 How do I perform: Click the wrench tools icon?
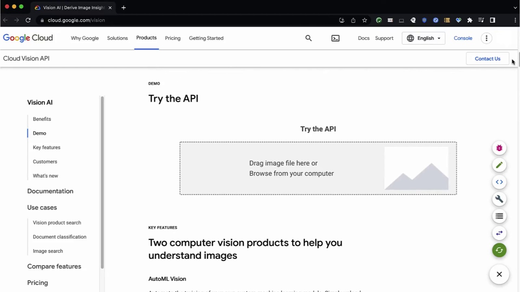499,199
